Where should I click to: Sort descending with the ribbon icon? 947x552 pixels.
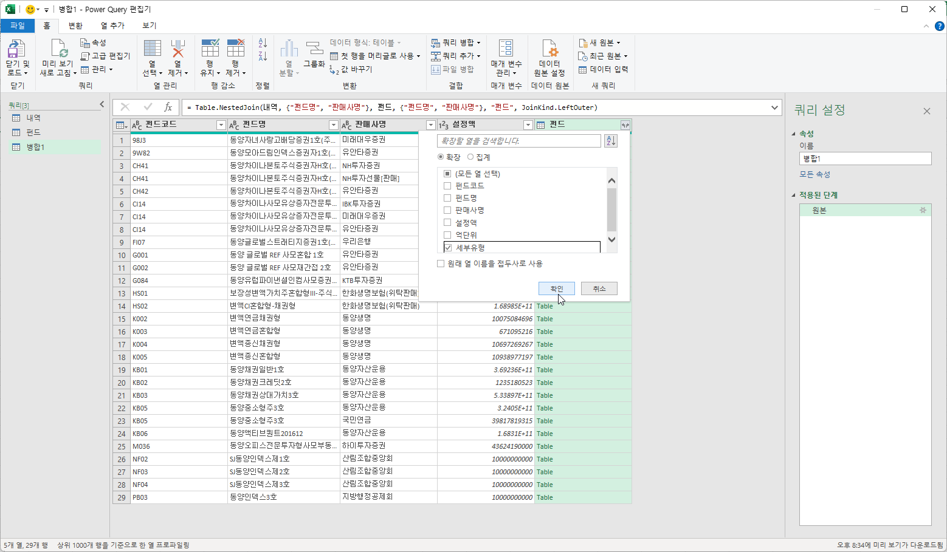[263, 56]
